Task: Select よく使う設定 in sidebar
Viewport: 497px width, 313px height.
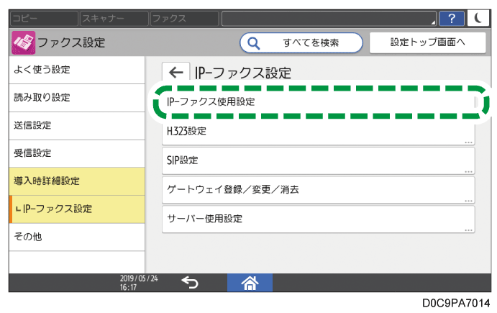Action: pos(77,70)
